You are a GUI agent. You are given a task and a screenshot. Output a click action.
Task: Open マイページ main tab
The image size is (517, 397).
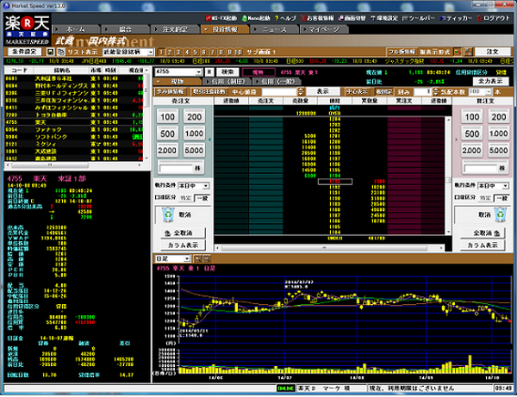[324, 29]
